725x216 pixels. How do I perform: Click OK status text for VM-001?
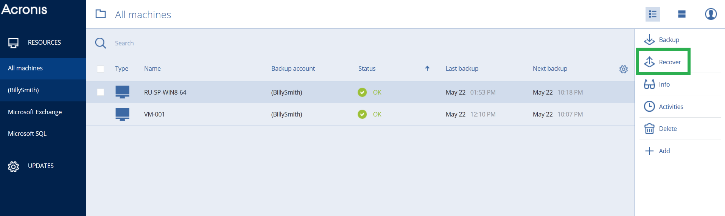pyautogui.click(x=377, y=114)
